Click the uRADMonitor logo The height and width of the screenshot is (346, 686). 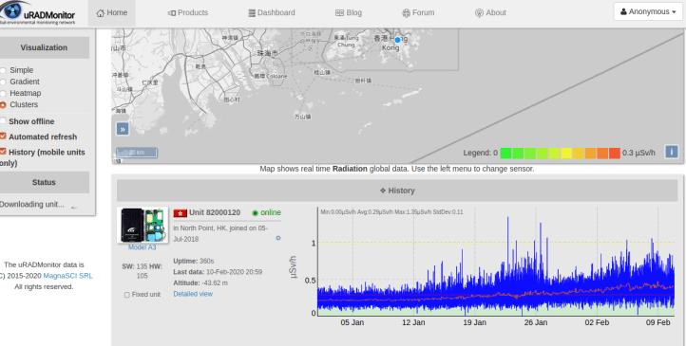click(38, 13)
